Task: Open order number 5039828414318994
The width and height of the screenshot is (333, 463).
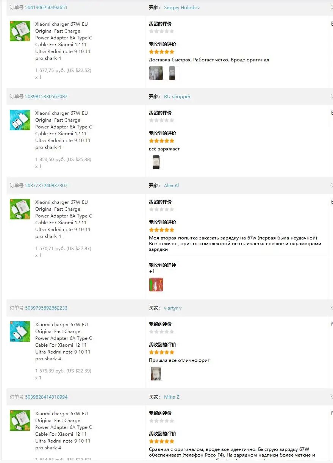Action: tap(46, 397)
